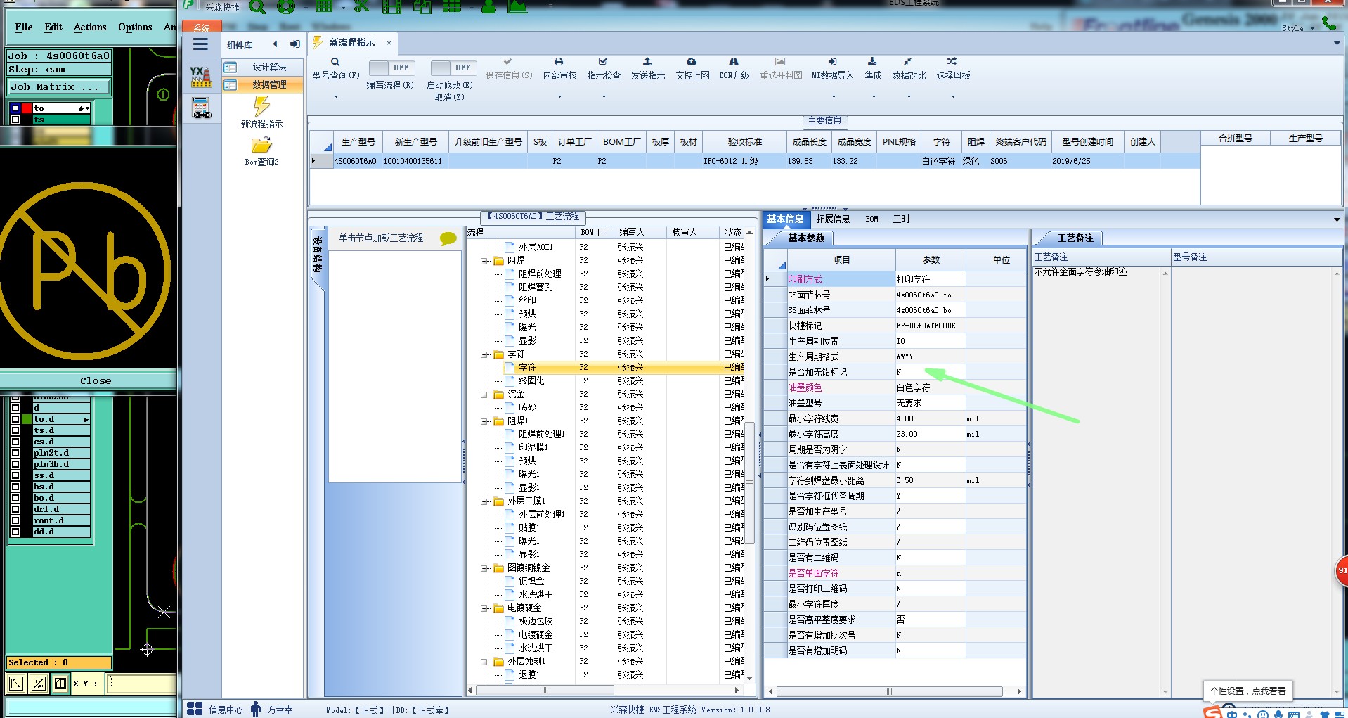Switch to the BOM tab

[871, 219]
